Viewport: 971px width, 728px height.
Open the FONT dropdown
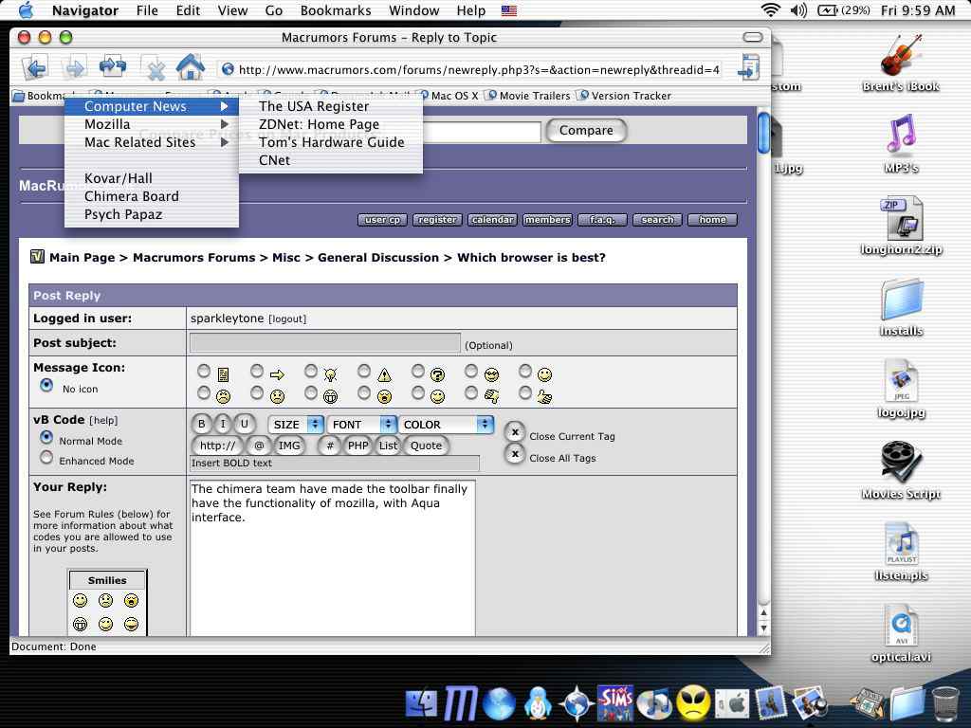click(x=361, y=424)
